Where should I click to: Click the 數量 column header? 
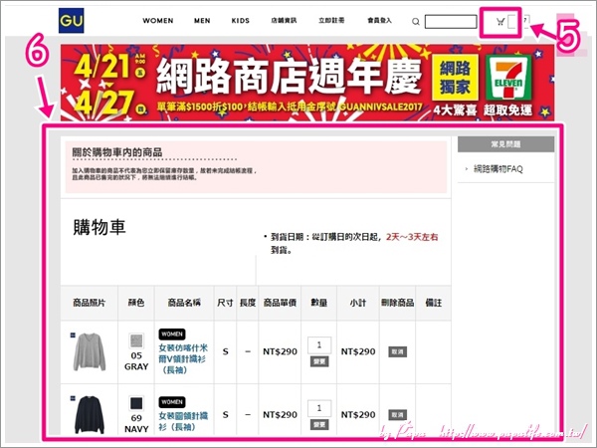319,303
